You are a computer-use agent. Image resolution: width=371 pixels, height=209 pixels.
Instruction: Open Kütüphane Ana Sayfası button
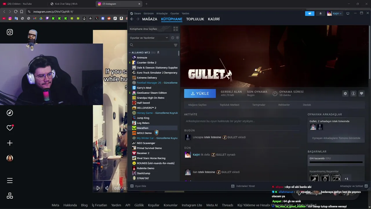[x=150, y=29]
